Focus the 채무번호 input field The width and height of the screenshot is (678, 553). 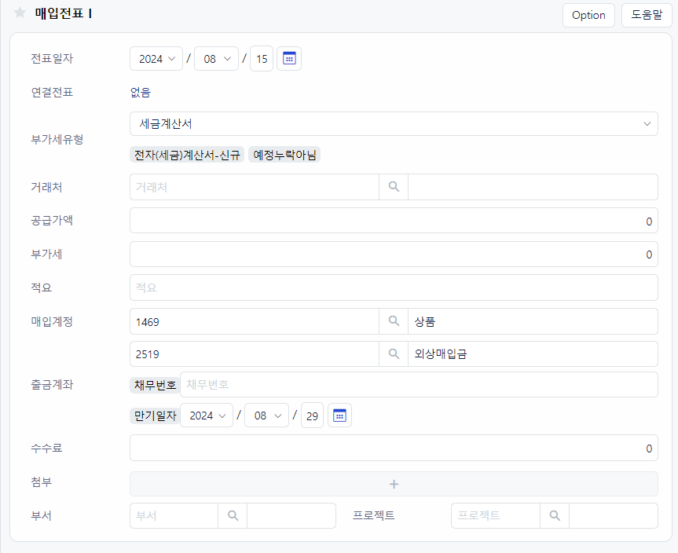pos(419,384)
